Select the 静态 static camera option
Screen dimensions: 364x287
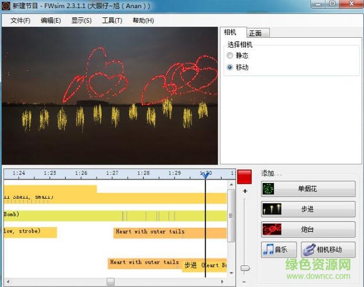click(x=230, y=56)
